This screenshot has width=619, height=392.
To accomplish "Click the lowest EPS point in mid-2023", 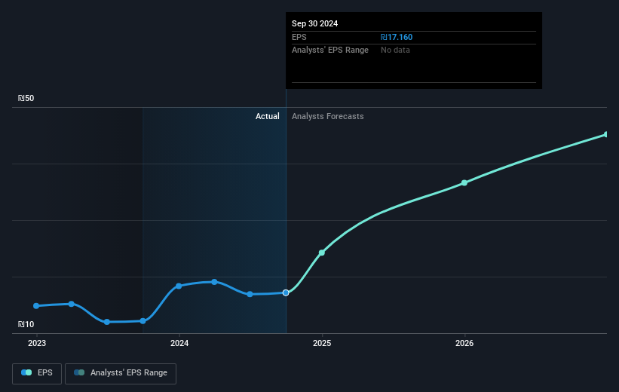I will 107,322.
